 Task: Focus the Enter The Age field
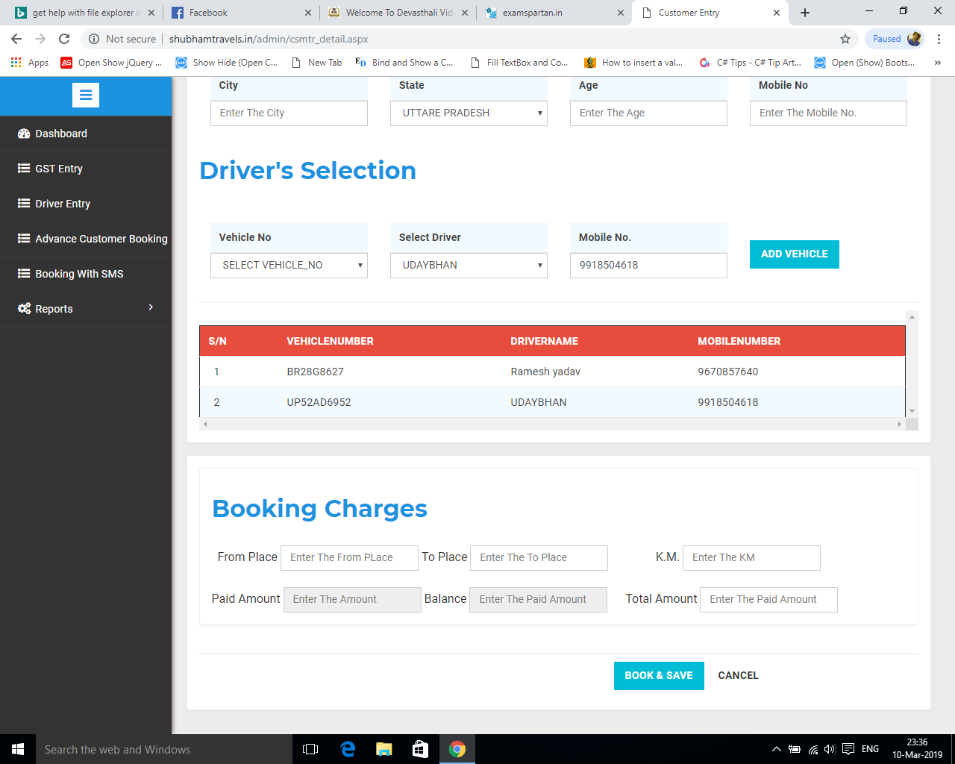coord(648,113)
